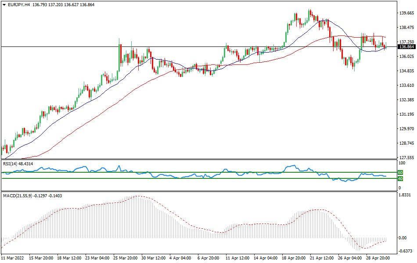The width and height of the screenshot is (417, 263).
Task: Click the 23 Mar 04:00 time label
Action: [97, 259]
